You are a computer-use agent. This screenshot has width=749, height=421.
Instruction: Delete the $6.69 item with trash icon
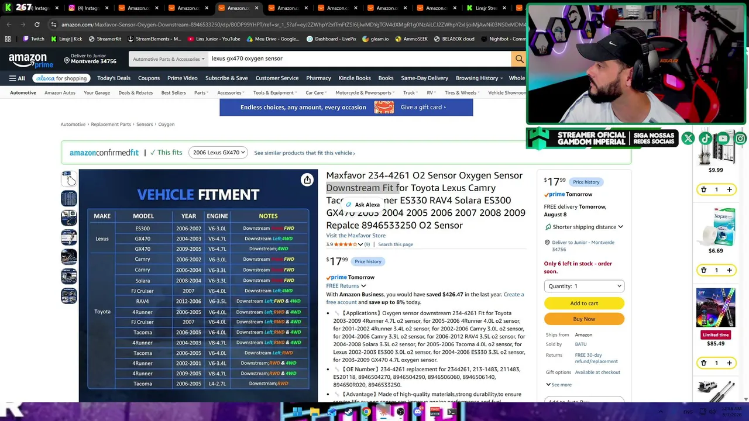point(703,270)
